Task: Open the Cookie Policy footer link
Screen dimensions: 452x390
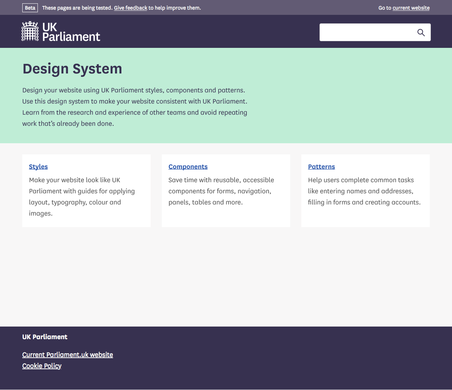Action: click(42, 366)
